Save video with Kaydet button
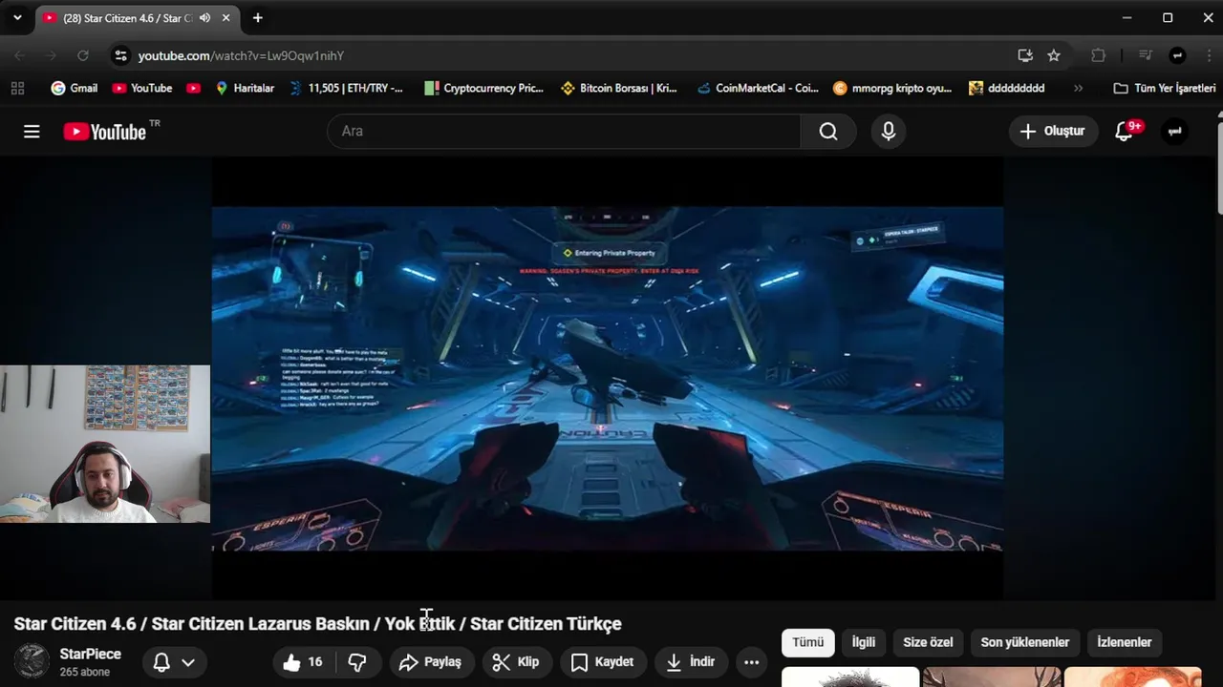Image resolution: width=1223 pixels, height=687 pixels. [603, 662]
